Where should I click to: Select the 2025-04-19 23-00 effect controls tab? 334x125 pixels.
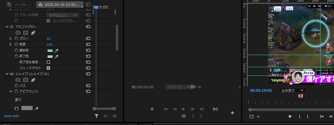(x=60, y=4)
